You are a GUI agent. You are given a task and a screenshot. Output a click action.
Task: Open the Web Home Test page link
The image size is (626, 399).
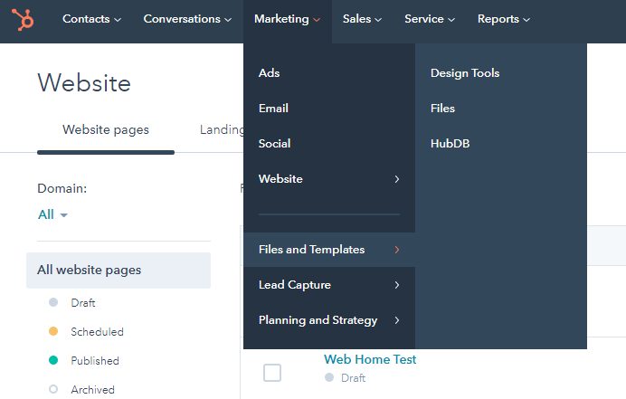pos(370,359)
